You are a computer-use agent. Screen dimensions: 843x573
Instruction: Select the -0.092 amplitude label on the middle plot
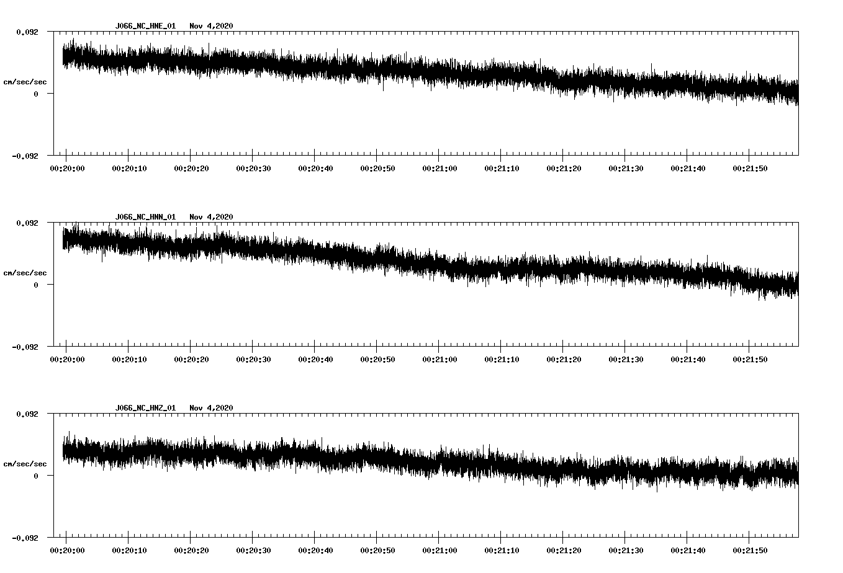pyautogui.click(x=25, y=348)
